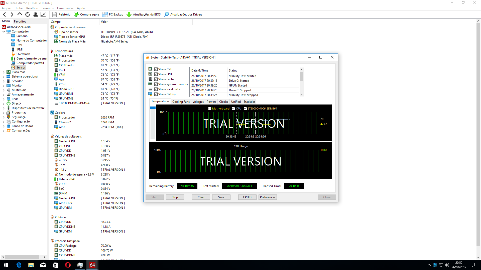Go up one level with Up arrow

[20, 14]
